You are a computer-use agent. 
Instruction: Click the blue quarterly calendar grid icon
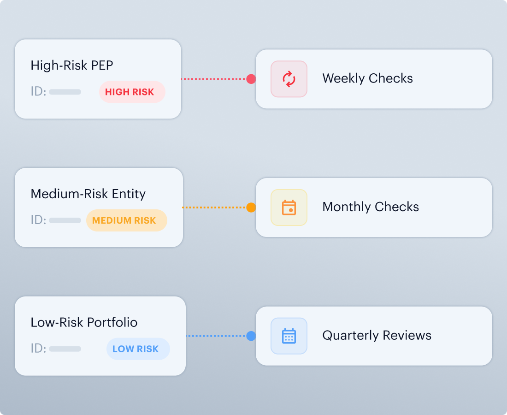click(x=289, y=336)
